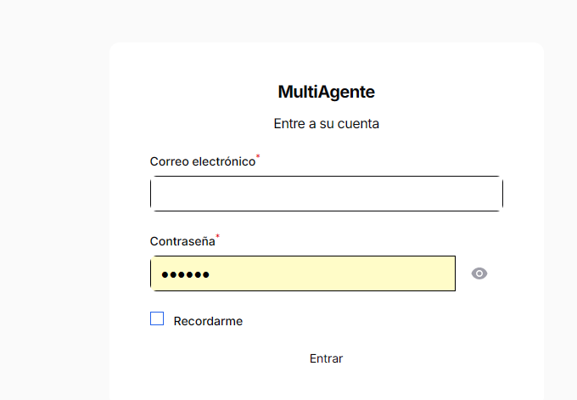The image size is (577, 400).
Task: Focus the Correo electrónico input field
Action: coord(326,194)
